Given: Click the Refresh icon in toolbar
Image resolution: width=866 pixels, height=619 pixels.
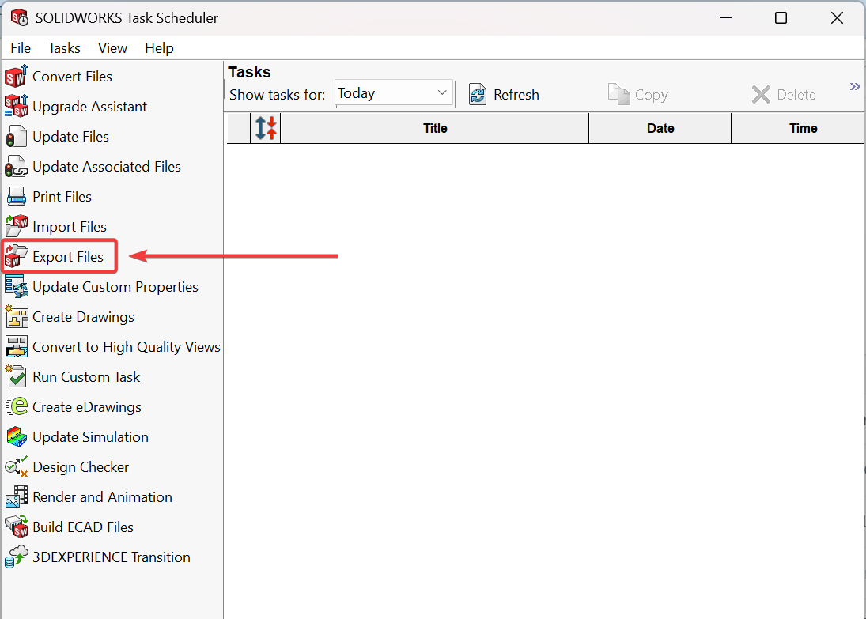Looking at the screenshot, I should coord(478,94).
